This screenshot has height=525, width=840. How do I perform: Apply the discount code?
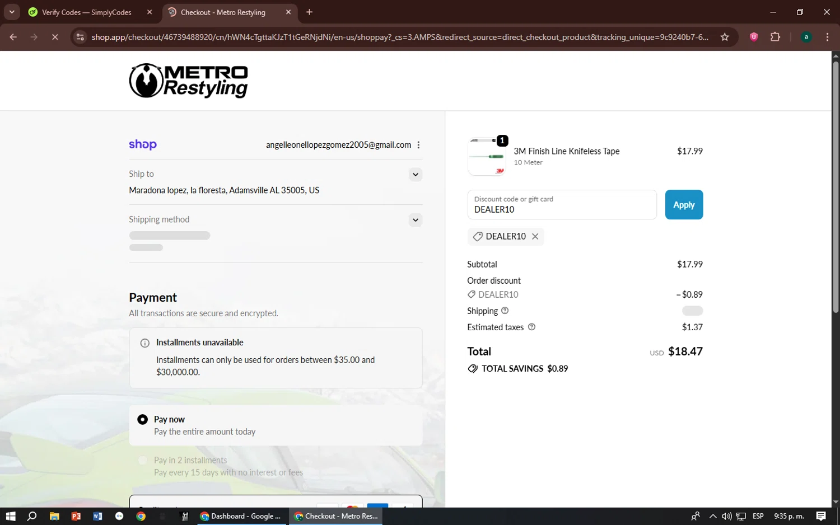684,204
